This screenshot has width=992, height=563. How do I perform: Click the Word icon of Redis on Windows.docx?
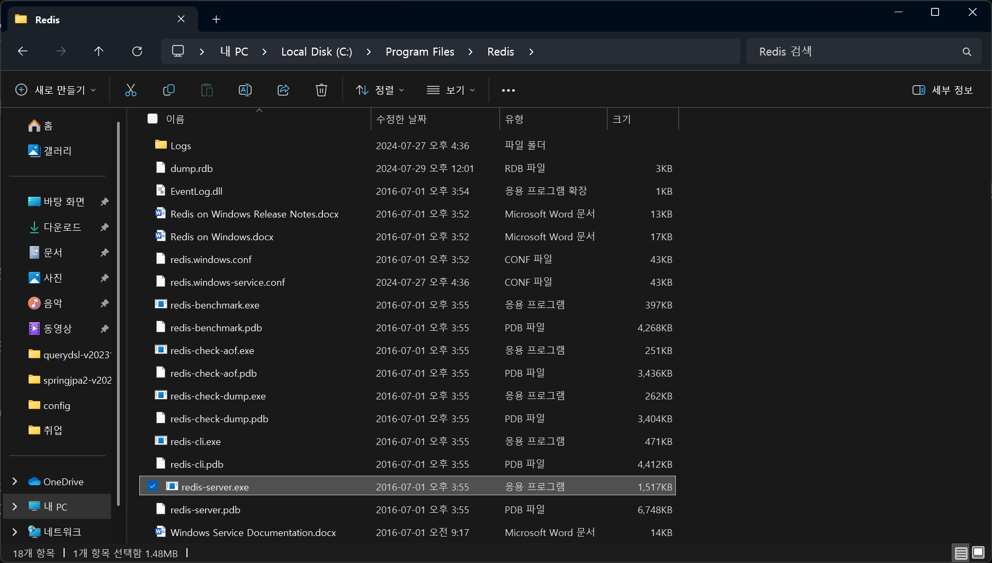(x=160, y=235)
